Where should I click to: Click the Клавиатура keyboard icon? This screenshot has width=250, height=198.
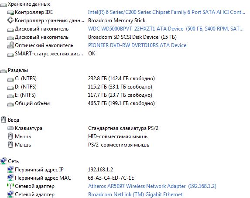[x=10, y=128]
